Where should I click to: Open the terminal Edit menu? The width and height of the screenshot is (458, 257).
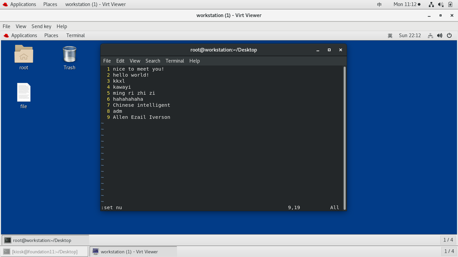pos(120,61)
